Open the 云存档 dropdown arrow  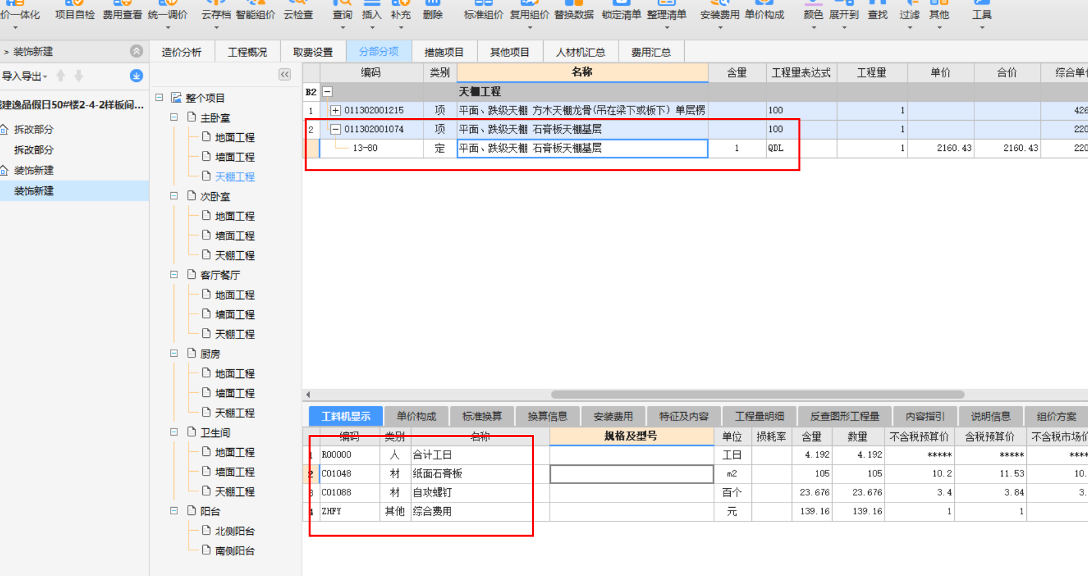216,28
